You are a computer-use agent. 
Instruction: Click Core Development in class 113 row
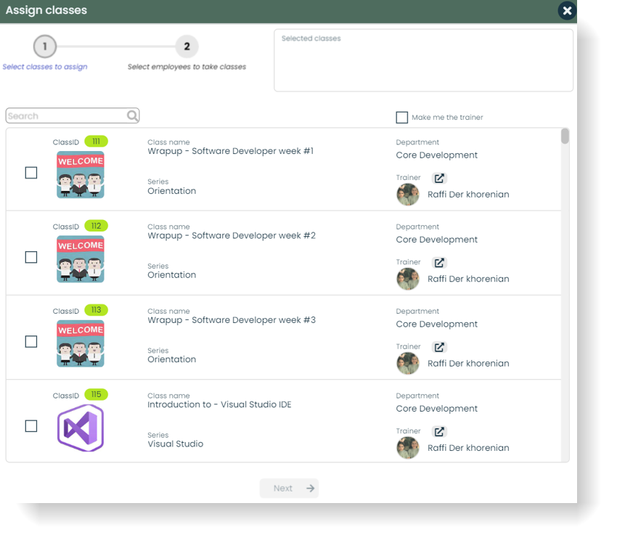tap(437, 324)
